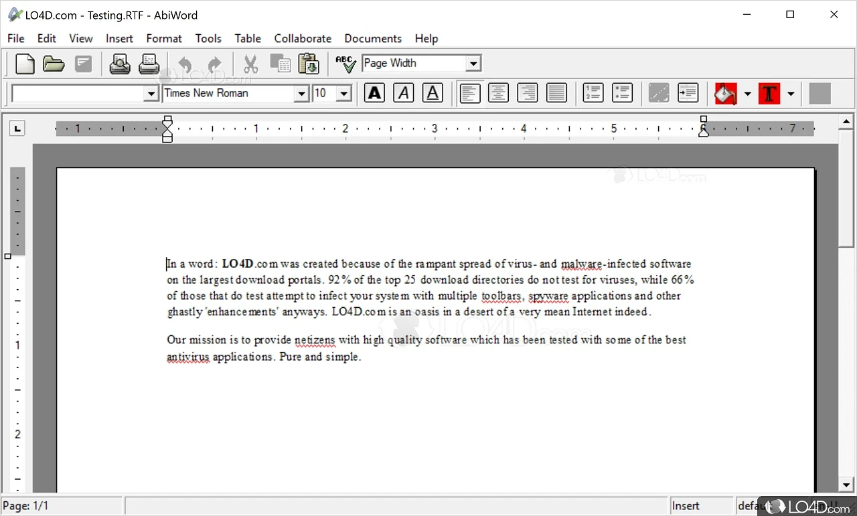Save the current document
This screenshot has width=857, height=516.
[x=82, y=63]
